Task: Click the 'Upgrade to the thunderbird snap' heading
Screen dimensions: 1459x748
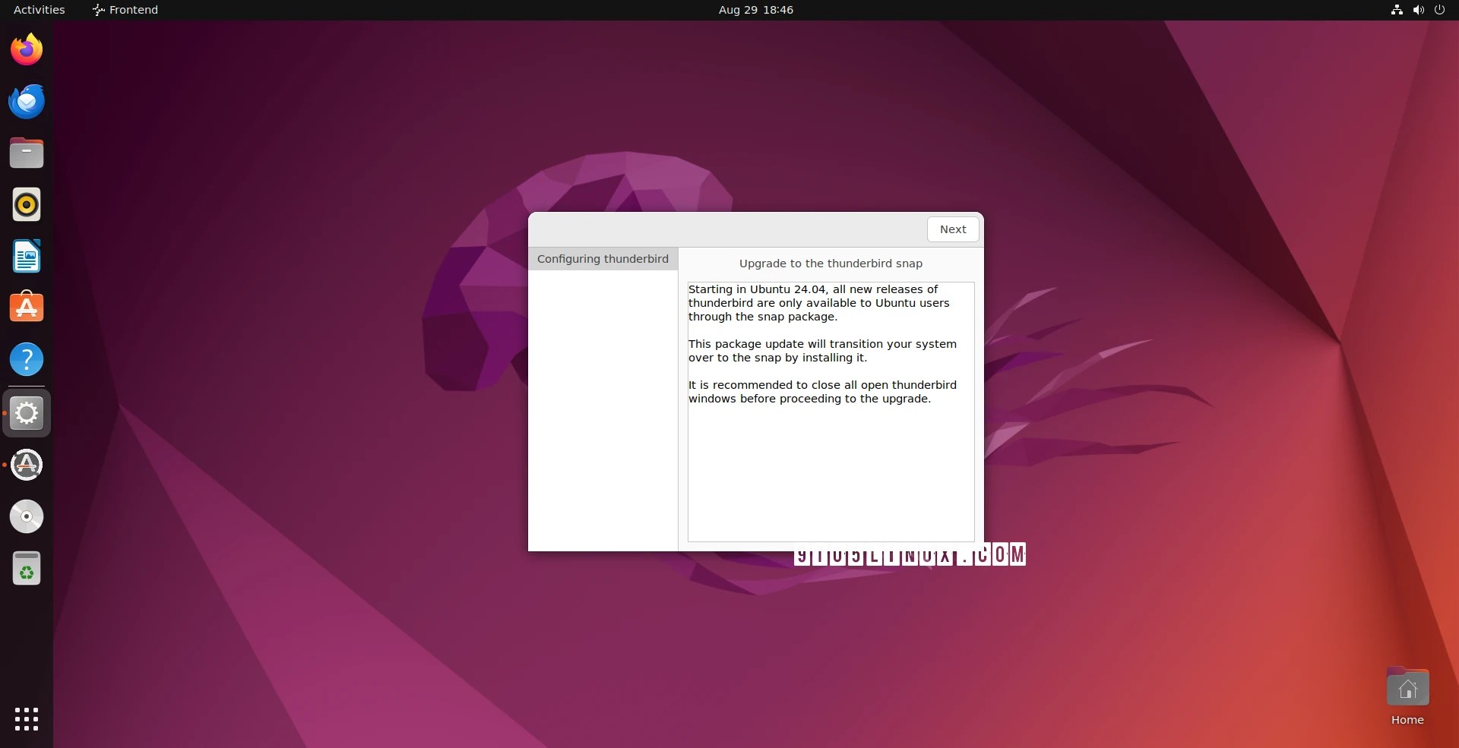Action: pyautogui.click(x=831, y=264)
